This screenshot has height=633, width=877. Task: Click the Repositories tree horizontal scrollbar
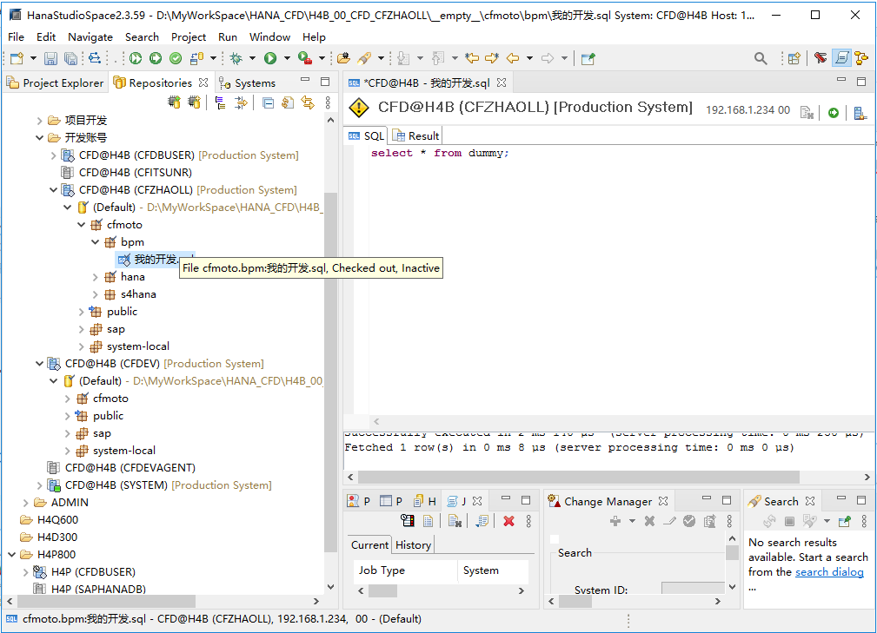pos(106,601)
